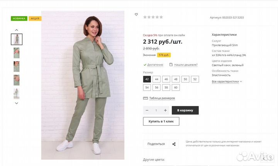Viewport: 278px width, 166px height.
Task: Click the quantity input field
Action: click(156, 110)
